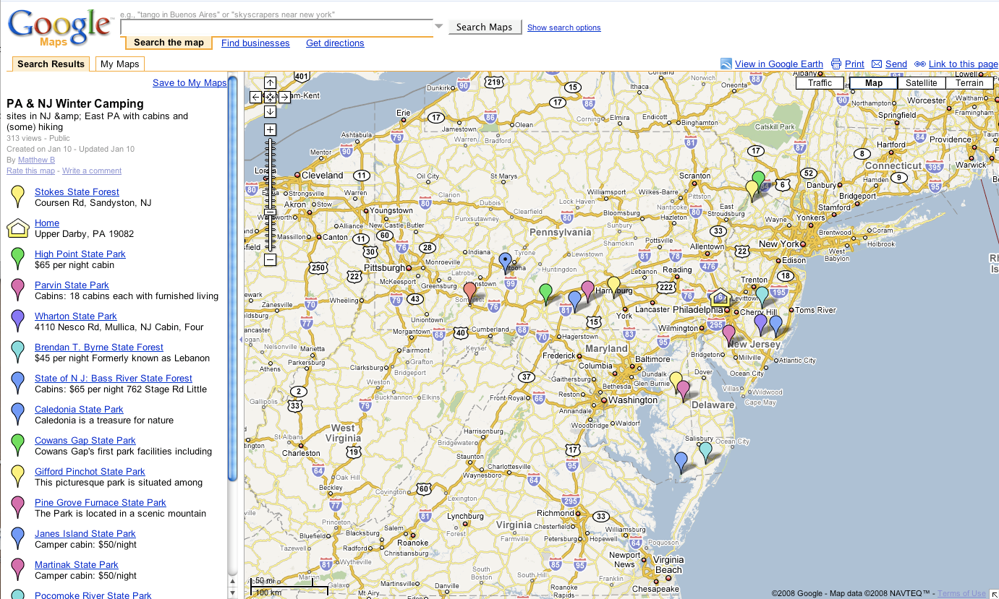
Task: Collapse the left panel with divider arrow
Action: [x=240, y=339]
